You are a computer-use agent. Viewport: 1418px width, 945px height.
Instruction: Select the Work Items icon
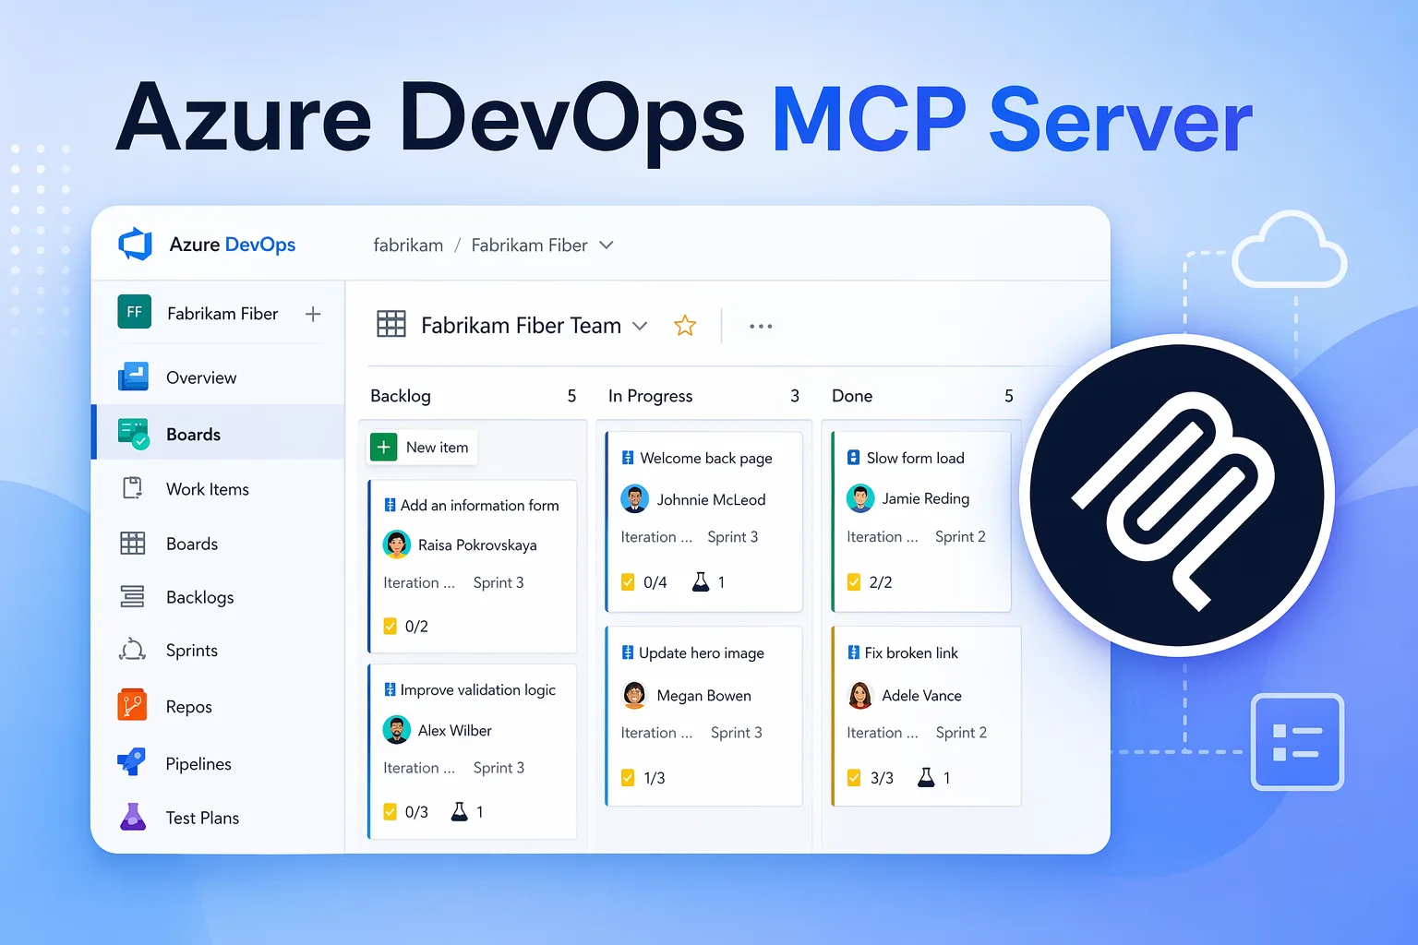tap(132, 487)
